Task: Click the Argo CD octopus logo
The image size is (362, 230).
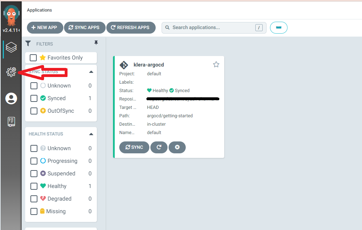Action: pyautogui.click(x=11, y=15)
